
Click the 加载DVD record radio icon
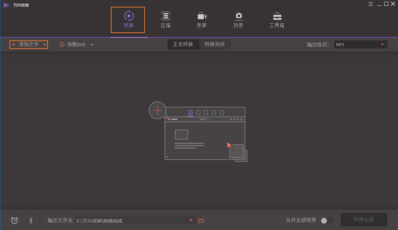point(61,44)
